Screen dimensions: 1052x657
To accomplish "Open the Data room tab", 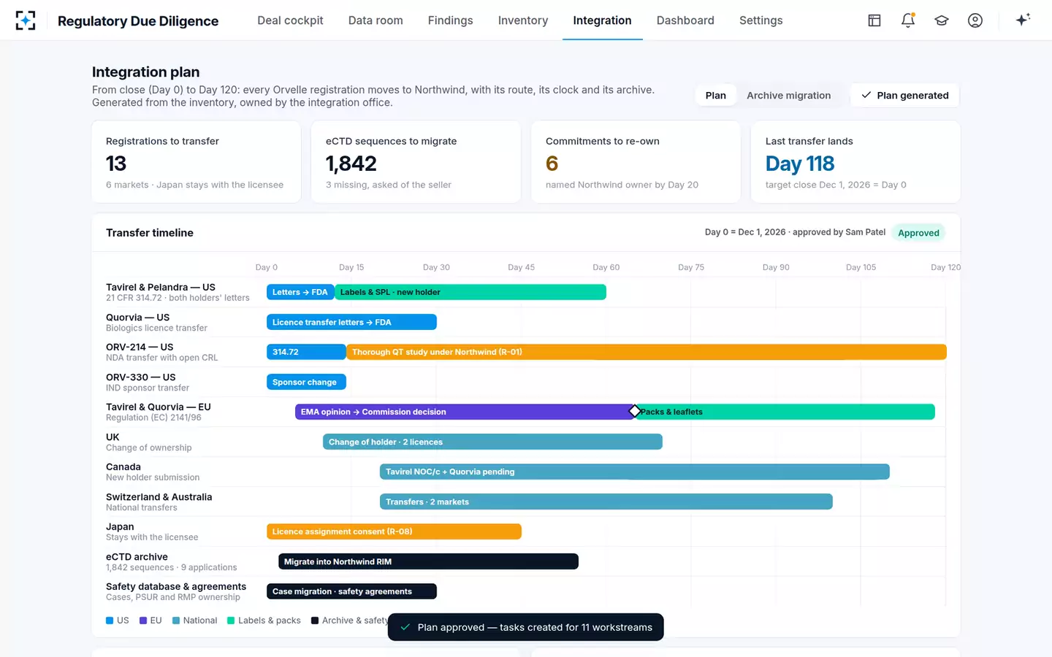I will [x=376, y=20].
